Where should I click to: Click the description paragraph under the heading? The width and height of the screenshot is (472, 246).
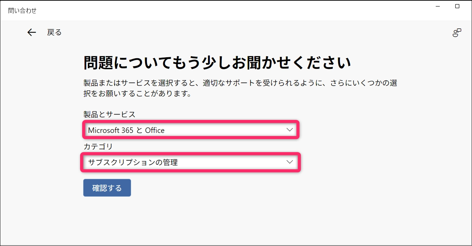(x=240, y=88)
